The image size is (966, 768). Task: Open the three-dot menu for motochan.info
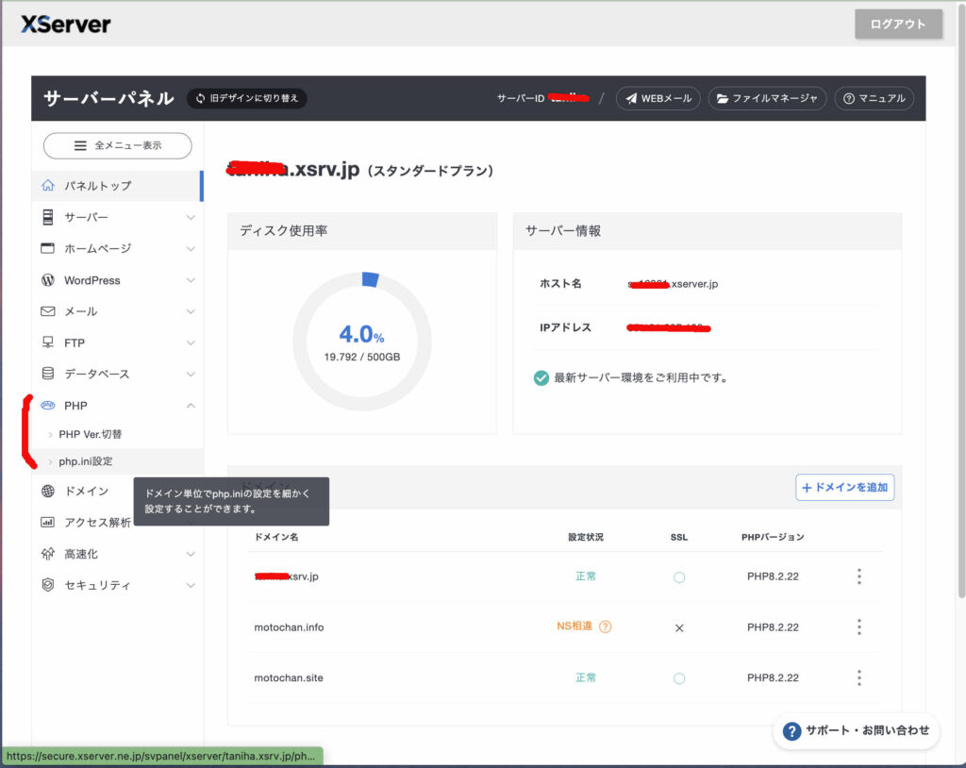pos(858,626)
